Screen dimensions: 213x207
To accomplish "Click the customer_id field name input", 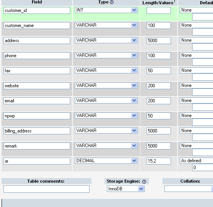I will 37,10.
